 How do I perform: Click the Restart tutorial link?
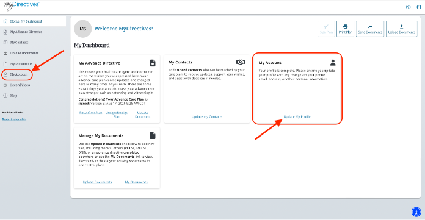(x=14, y=119)
